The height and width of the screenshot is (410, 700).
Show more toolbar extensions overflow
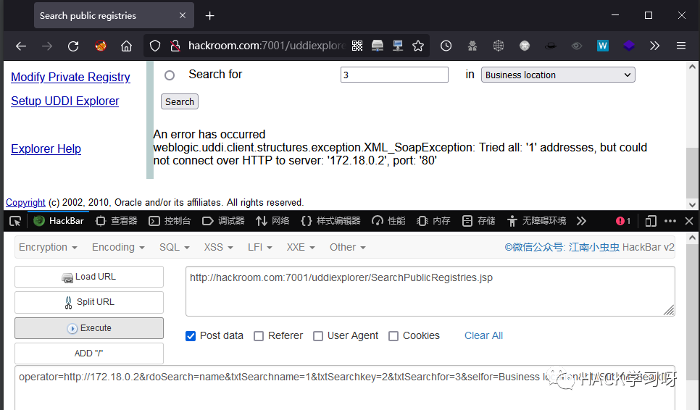(654, 46)
